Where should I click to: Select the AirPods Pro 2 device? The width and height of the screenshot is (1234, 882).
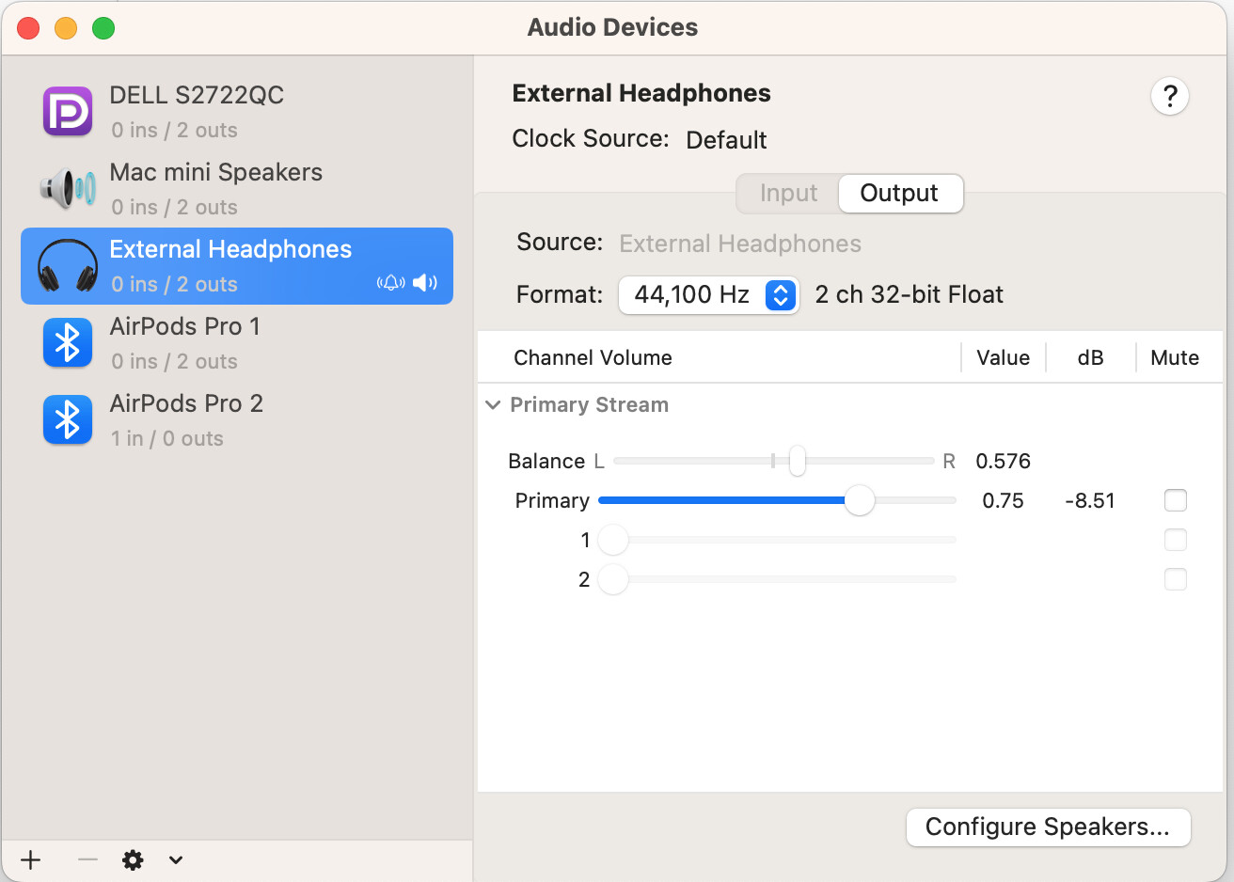[237, 420]
